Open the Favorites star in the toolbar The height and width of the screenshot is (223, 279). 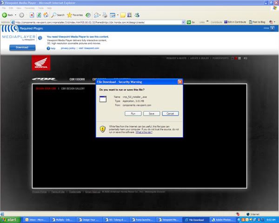[75, 15]
